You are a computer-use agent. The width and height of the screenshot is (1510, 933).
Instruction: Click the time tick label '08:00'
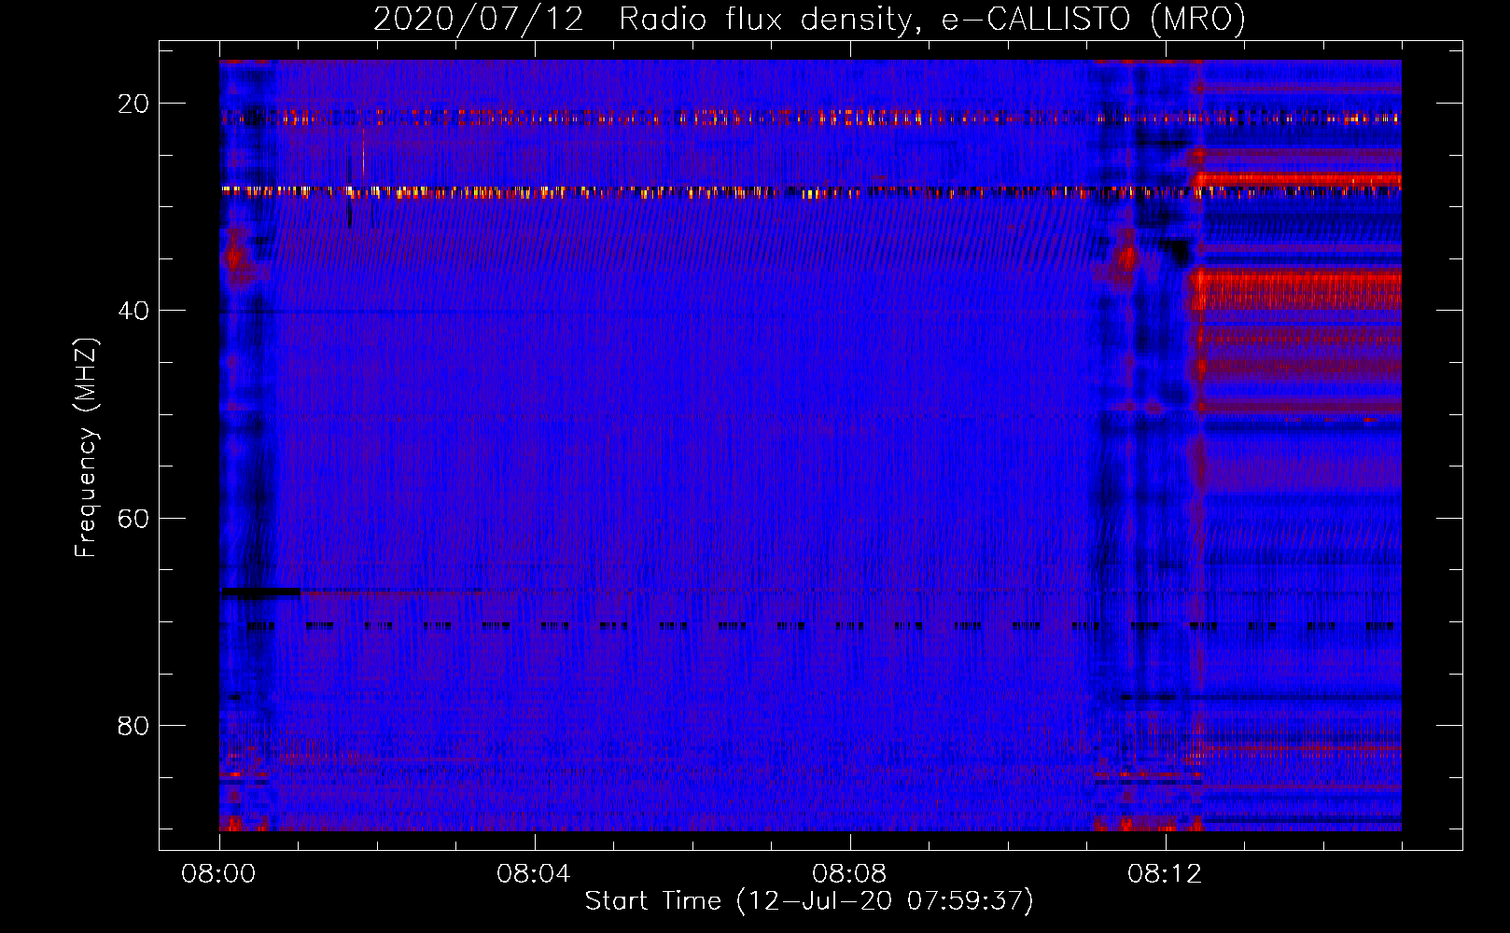tap(219, 874)
